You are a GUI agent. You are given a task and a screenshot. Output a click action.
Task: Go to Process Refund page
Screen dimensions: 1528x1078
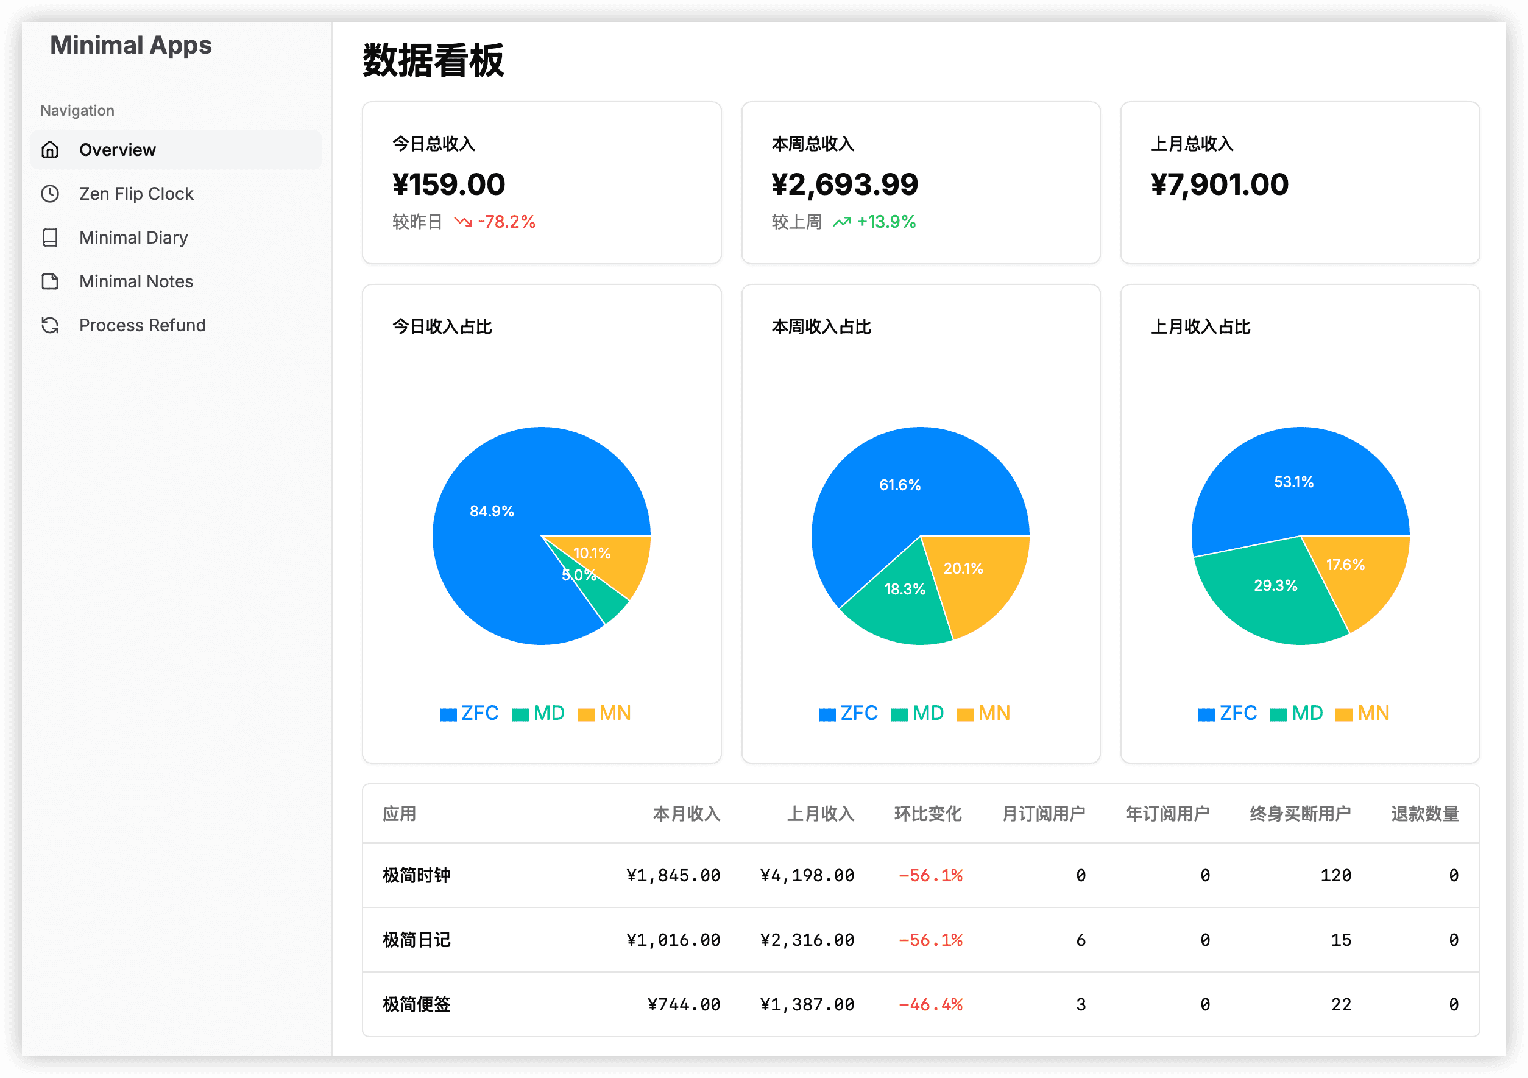click(142, 325)
